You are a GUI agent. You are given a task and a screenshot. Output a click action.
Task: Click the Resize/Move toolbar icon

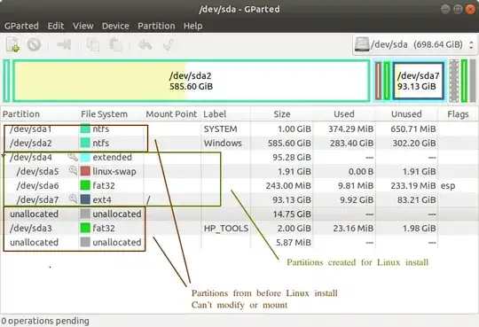coord(64,45)
